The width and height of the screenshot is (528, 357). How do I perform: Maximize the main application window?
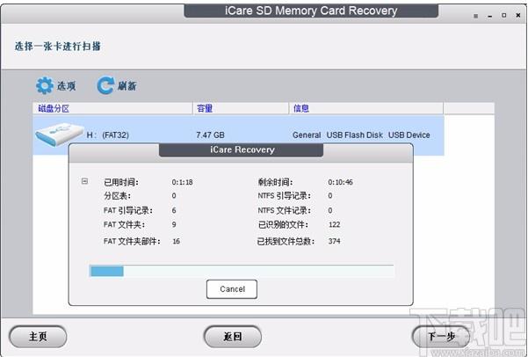click(503, 15)
